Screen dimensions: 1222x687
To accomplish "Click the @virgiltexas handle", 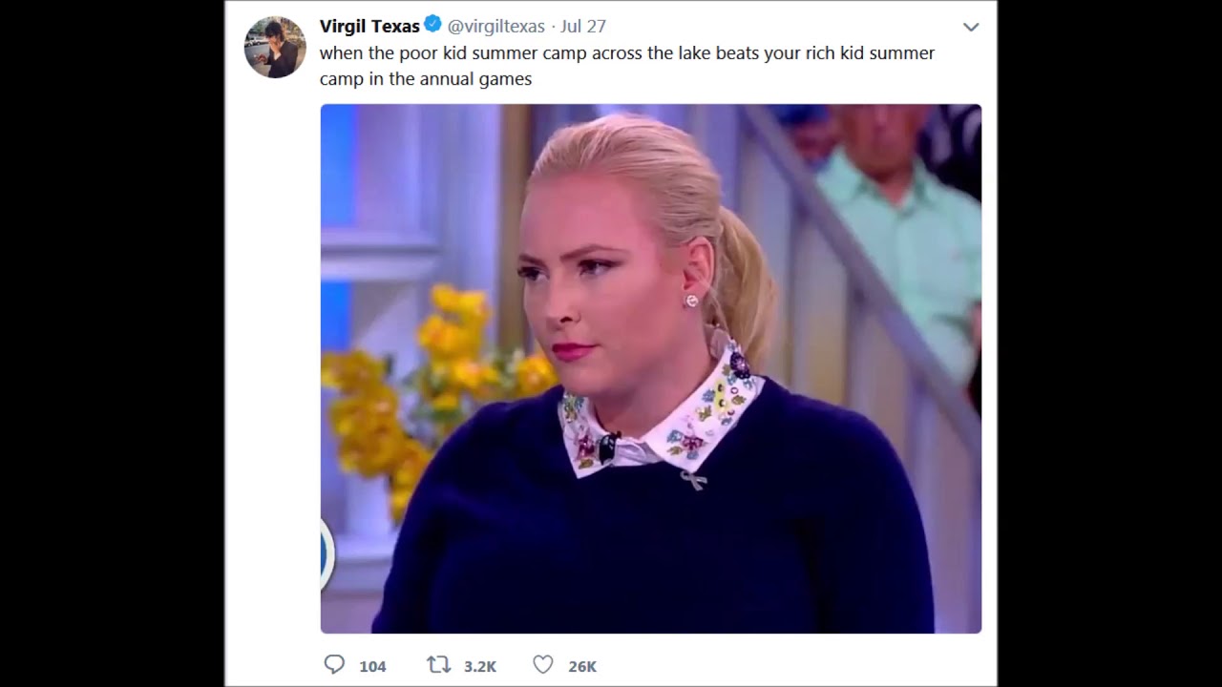I will tap(495, 26).
